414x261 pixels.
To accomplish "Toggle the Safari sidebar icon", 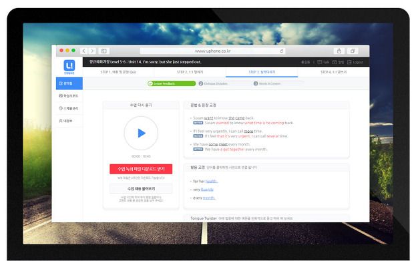I will click(104, 51).
